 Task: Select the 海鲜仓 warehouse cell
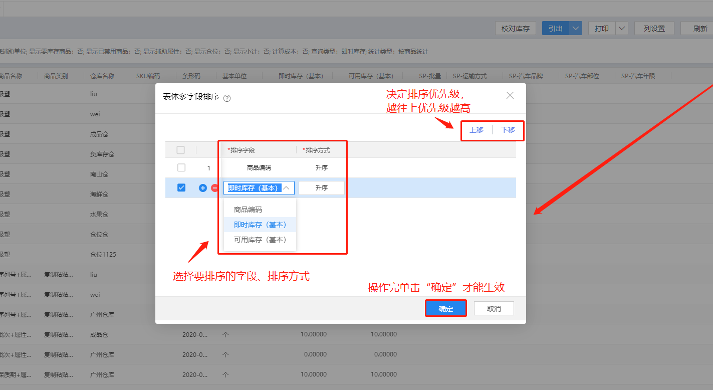[x=99, y=194]
